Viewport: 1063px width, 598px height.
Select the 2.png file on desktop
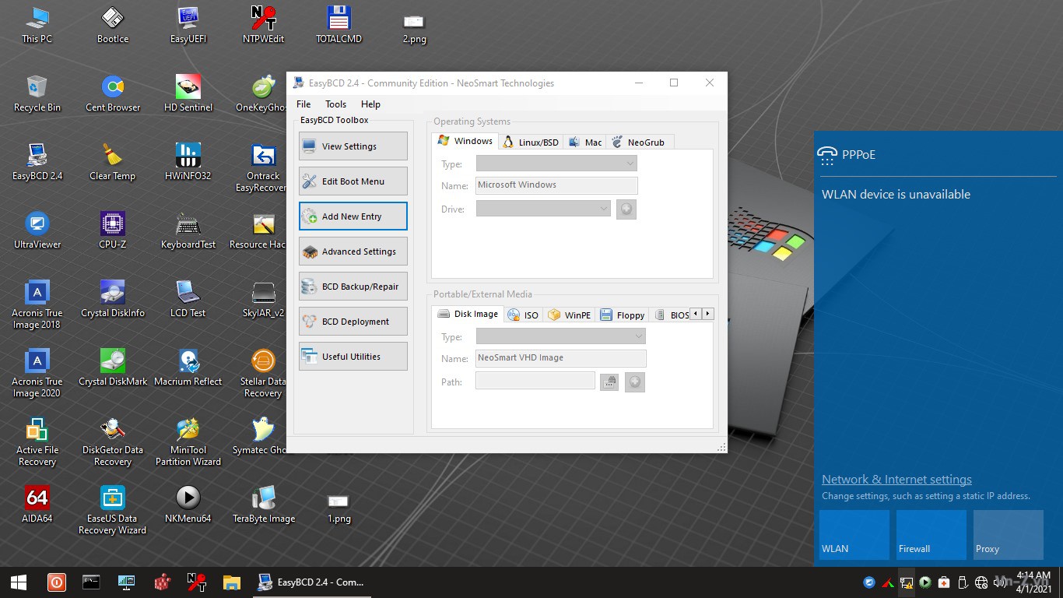click(x=414, y=28)
